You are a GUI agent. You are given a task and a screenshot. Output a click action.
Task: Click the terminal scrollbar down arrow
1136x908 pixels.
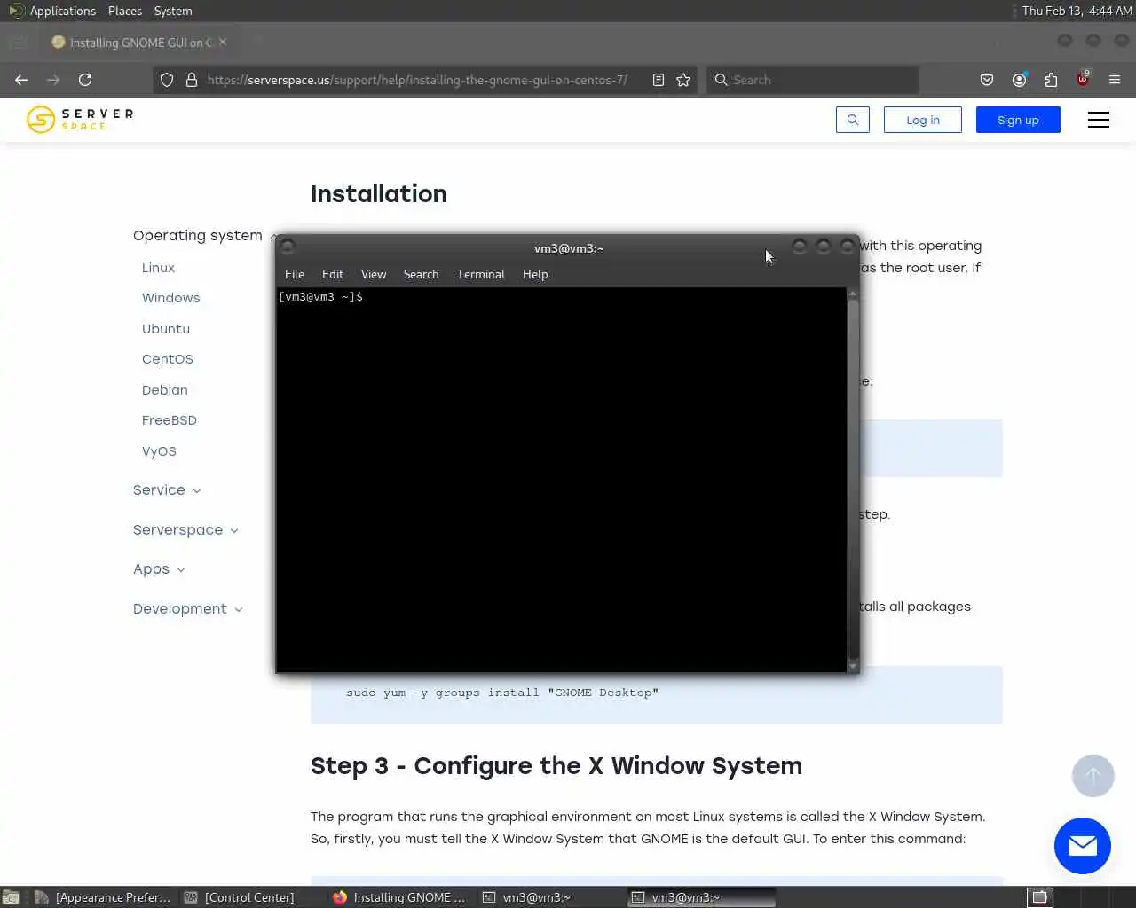coord(853,666)
